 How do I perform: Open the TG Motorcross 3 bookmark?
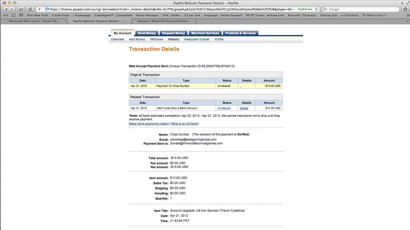[374, 15]
